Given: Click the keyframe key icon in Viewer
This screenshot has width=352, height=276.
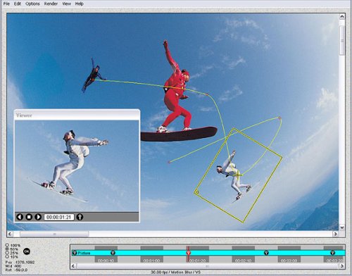Looking at the screenshot, I should (x=80, y=217).
